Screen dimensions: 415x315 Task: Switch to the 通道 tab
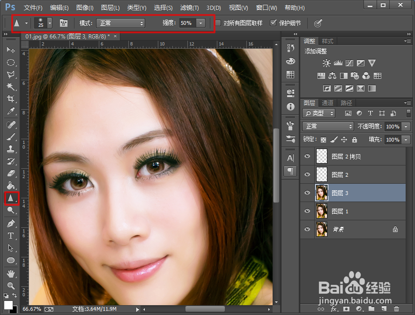point(328,103)
